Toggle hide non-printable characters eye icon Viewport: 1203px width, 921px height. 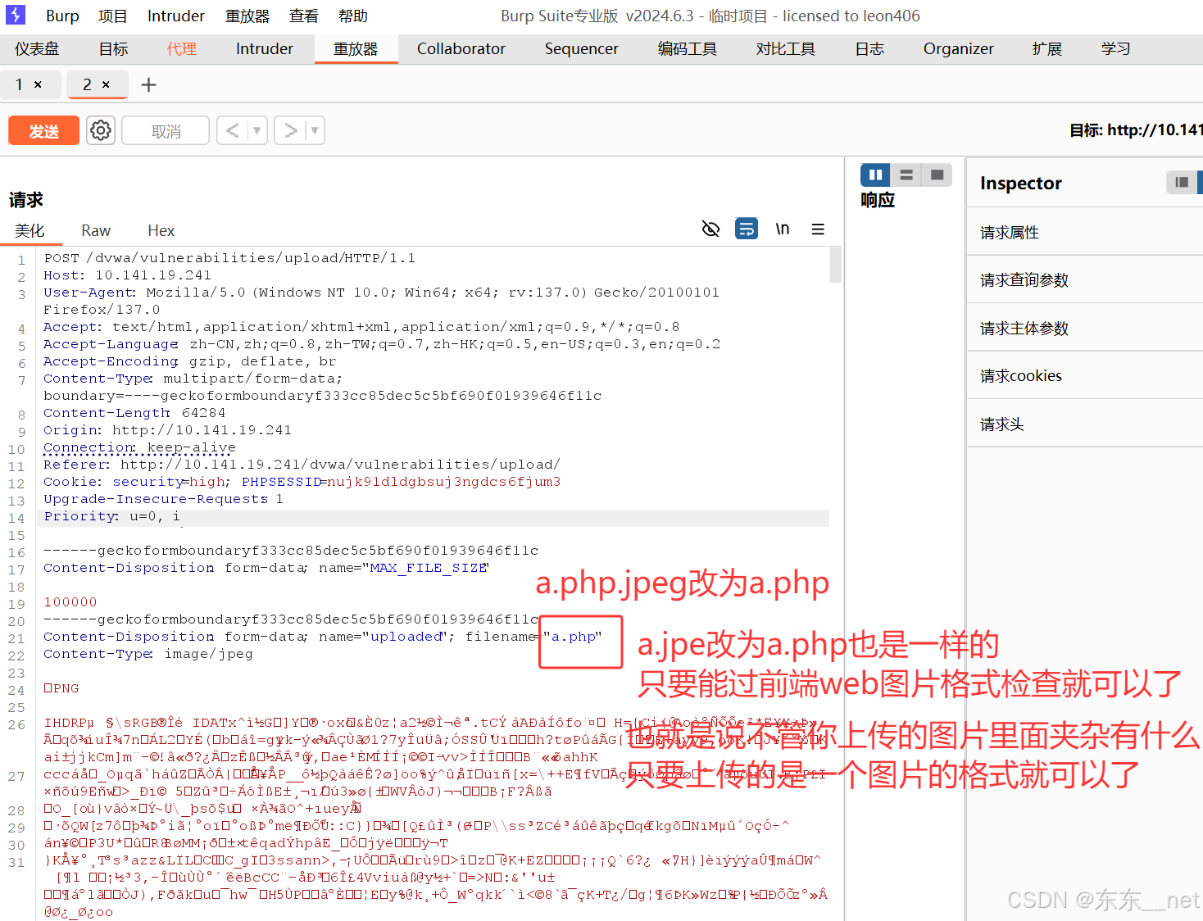[x=710, y=229]
